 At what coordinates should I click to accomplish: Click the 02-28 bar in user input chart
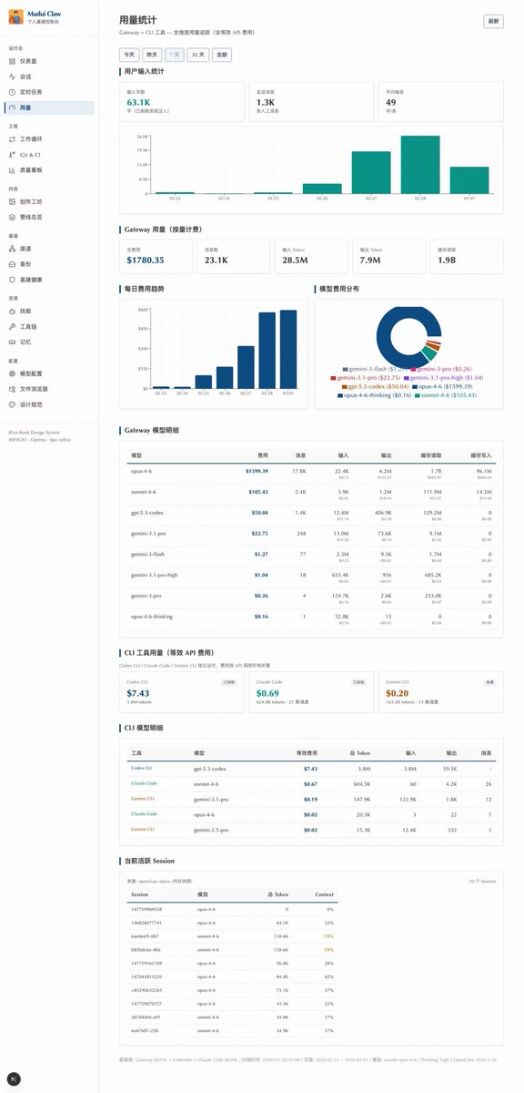(x=420, y=165)
